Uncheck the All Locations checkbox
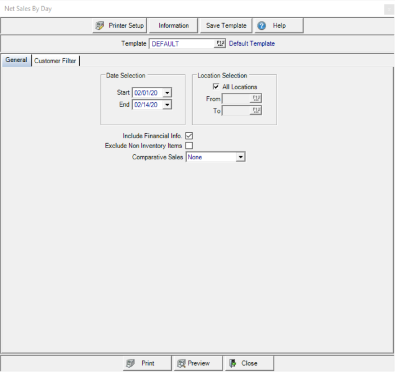This screenshot has height=372, width=395. [216, 87]
